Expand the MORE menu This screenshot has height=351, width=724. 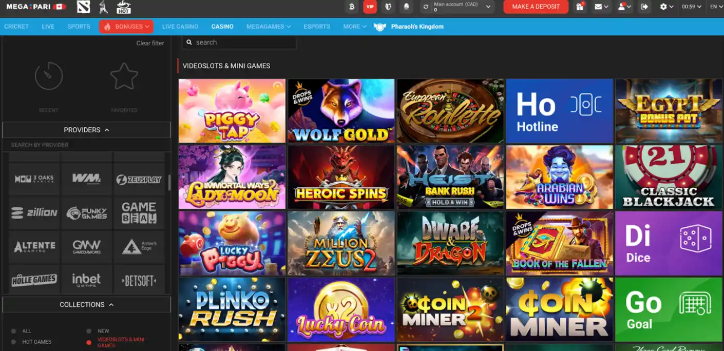355,27
